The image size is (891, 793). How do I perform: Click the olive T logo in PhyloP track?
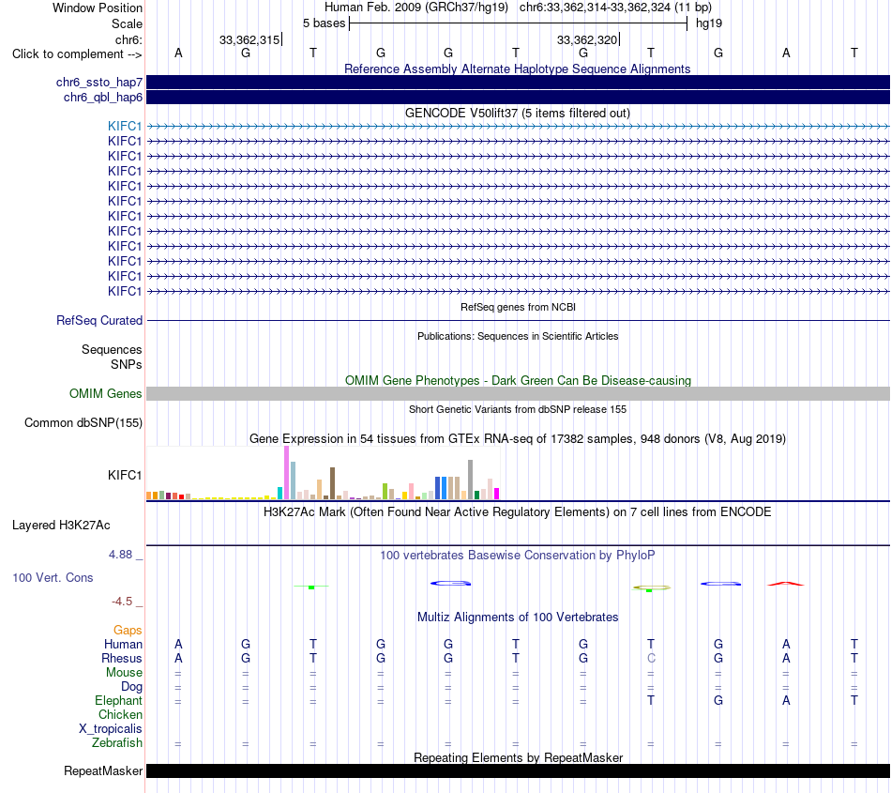click(x=651, y=587)
